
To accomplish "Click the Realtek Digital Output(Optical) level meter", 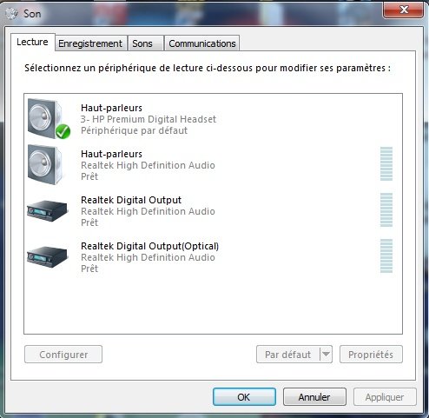I will 386,255.
